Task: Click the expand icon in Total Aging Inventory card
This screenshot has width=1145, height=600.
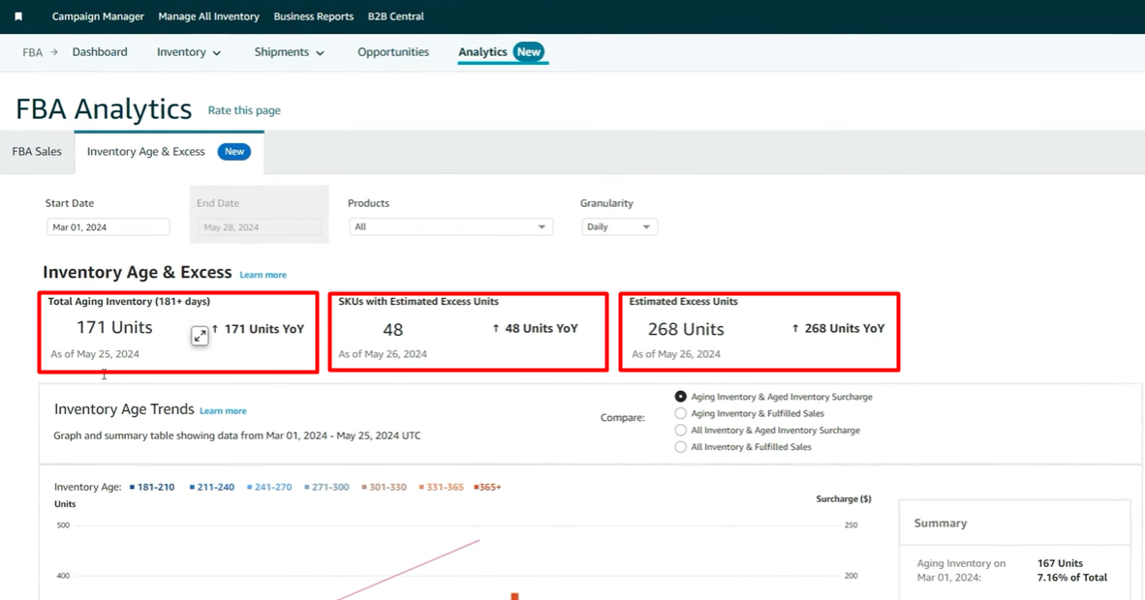Action: coord(200,336)
